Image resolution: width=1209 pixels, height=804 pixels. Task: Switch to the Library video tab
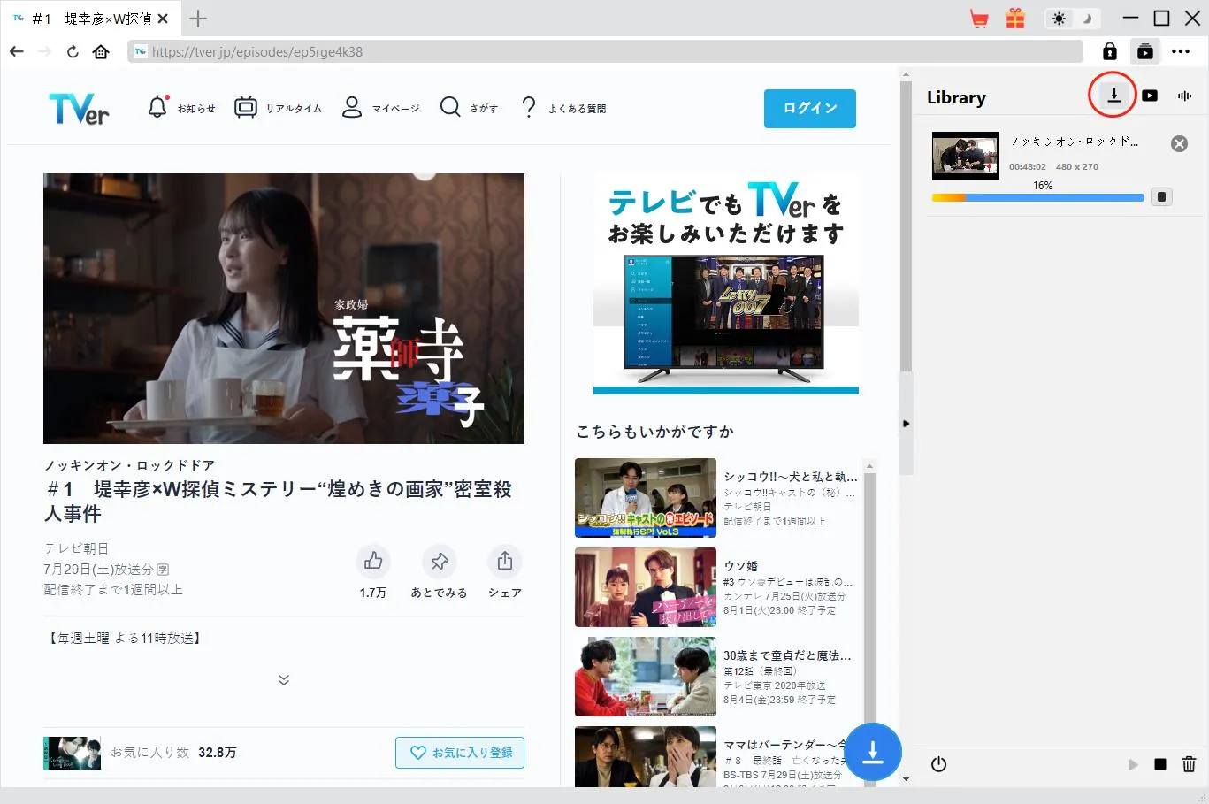1150,96
